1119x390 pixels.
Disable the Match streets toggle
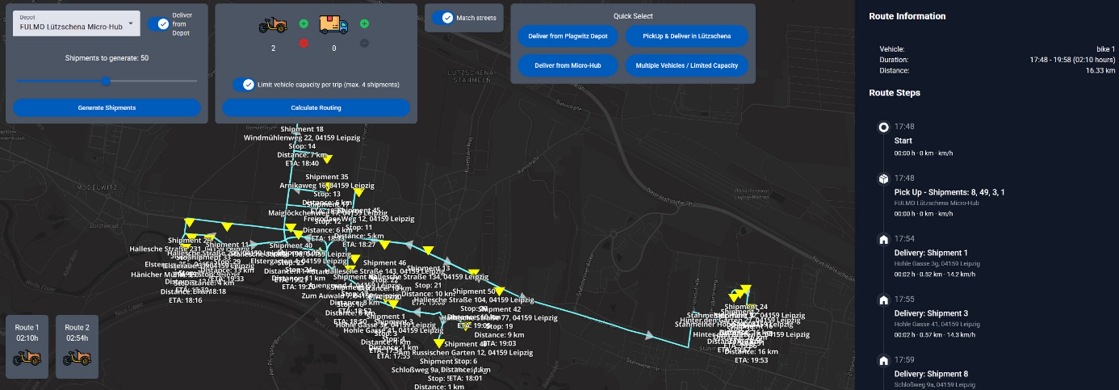[443, 18]
